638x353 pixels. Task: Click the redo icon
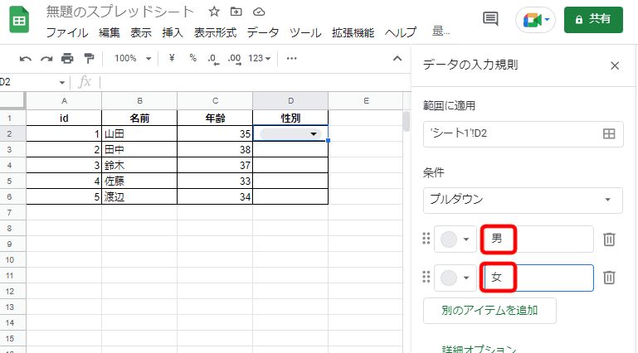[46, 59]
